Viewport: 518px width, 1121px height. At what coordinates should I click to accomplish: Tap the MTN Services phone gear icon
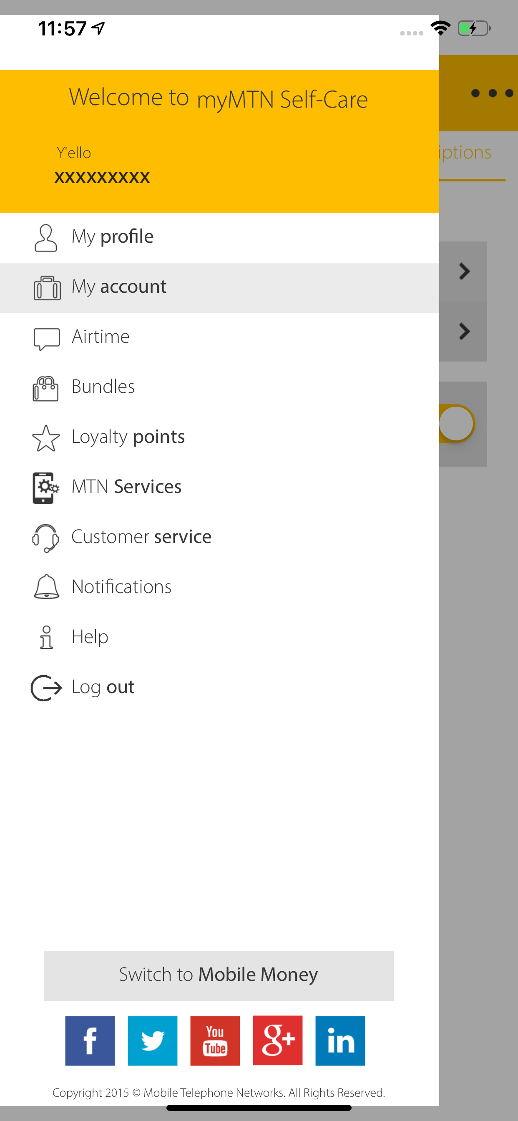(46, 488)
